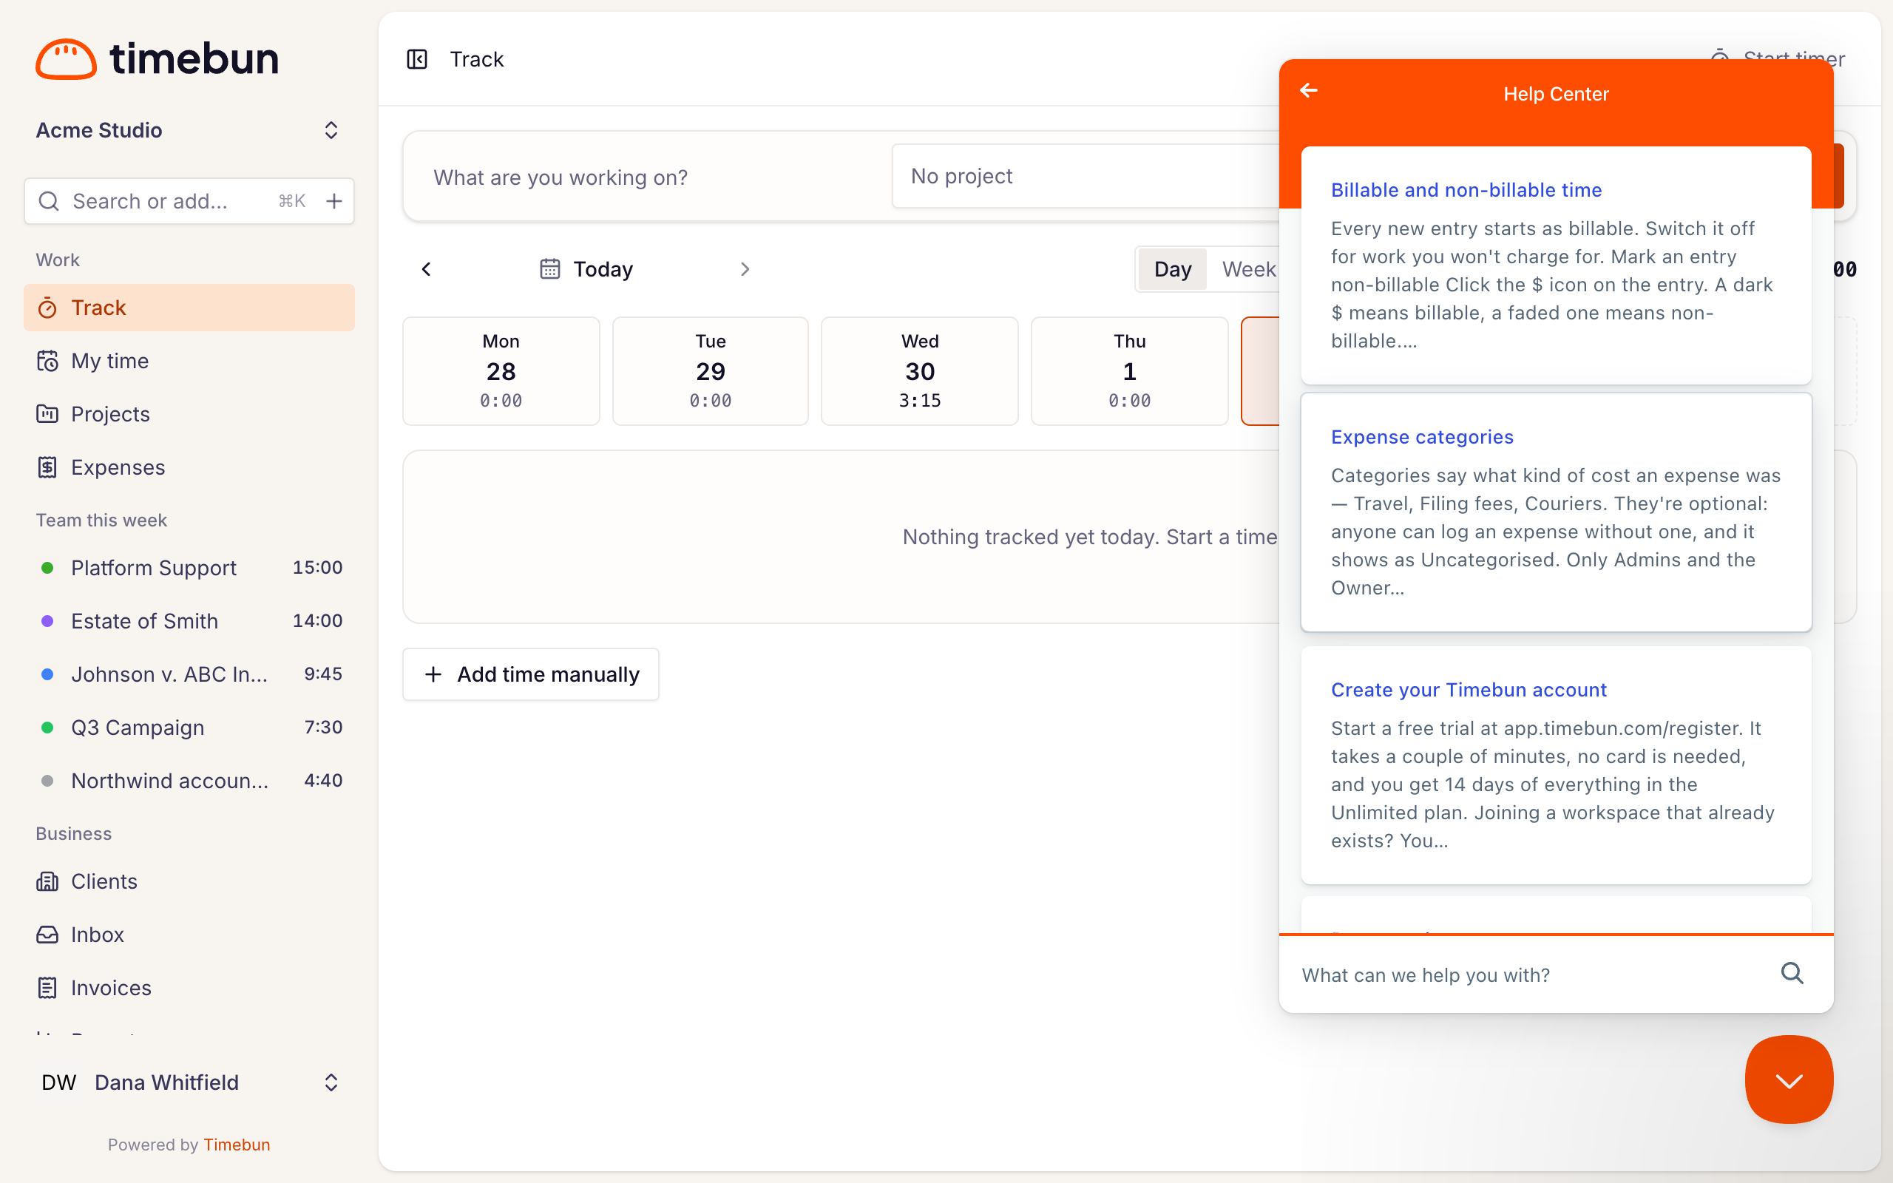Image resolution: width=1893 pixels, height=1183 pixels.
Task: Click What are you working on field
Action: 649,177
